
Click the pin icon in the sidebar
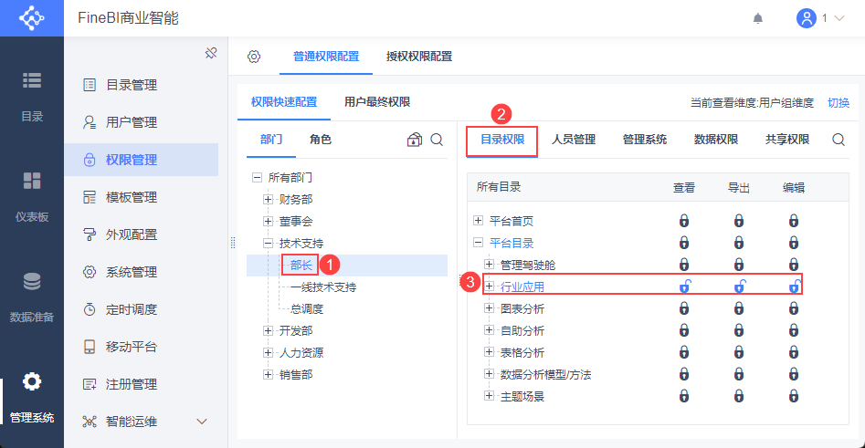[x=210, y=53]
